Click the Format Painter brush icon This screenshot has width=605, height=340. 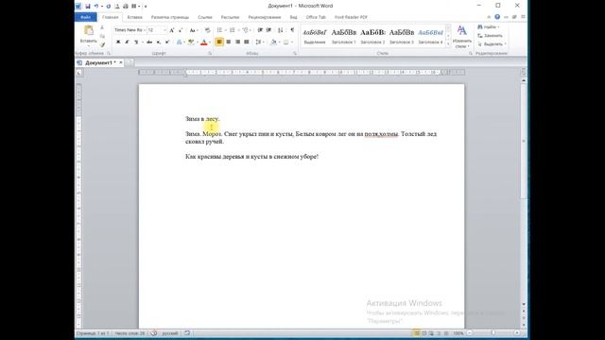point(102,44)
